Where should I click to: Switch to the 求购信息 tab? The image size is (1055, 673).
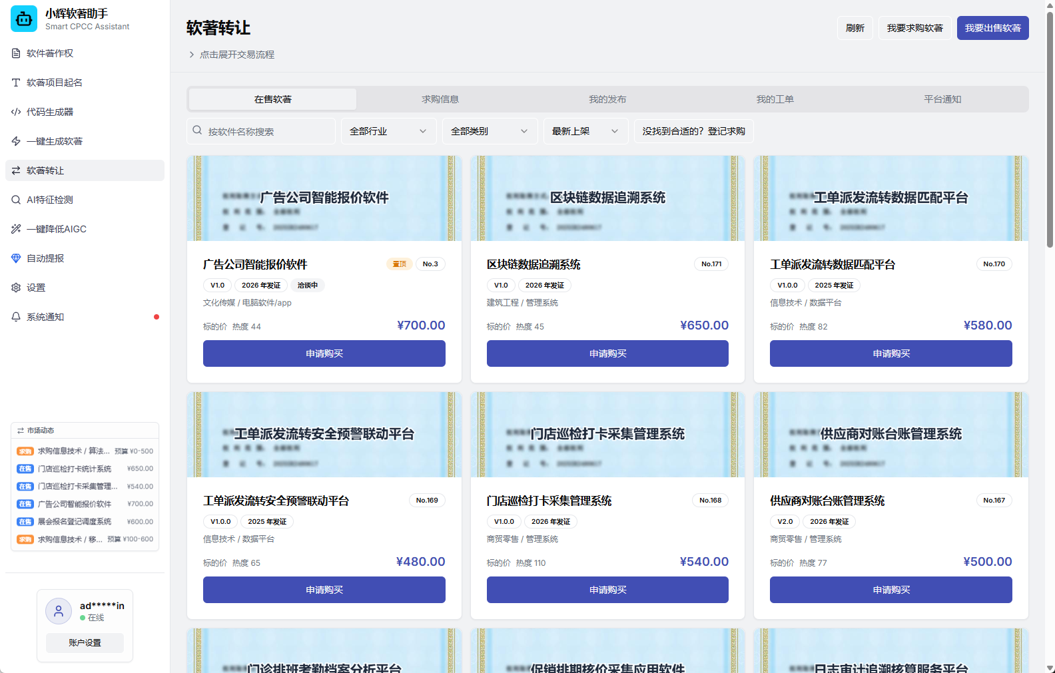click(x=440, y=99)
